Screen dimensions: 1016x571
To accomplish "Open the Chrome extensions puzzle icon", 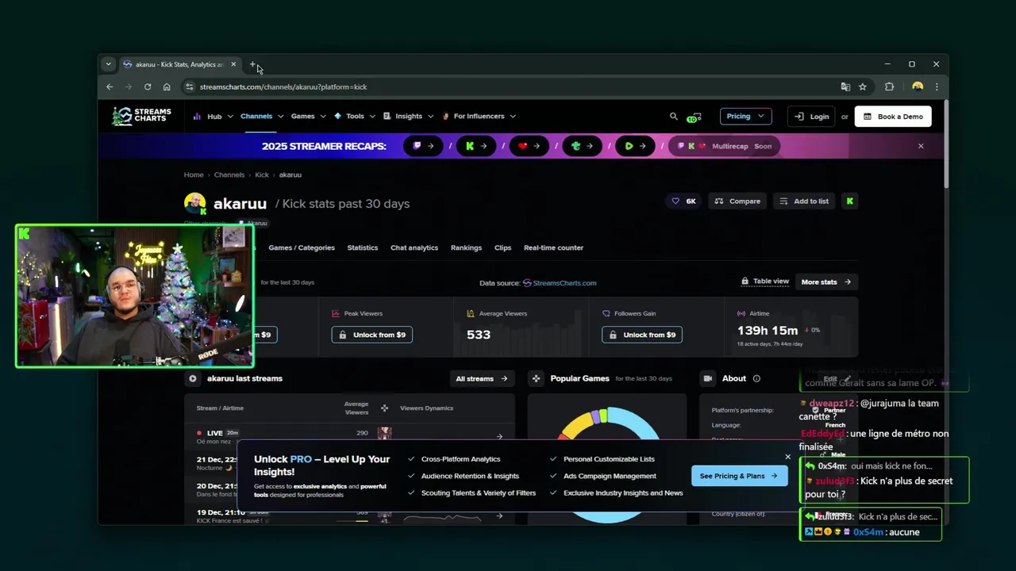I will (x=889, y=86).
